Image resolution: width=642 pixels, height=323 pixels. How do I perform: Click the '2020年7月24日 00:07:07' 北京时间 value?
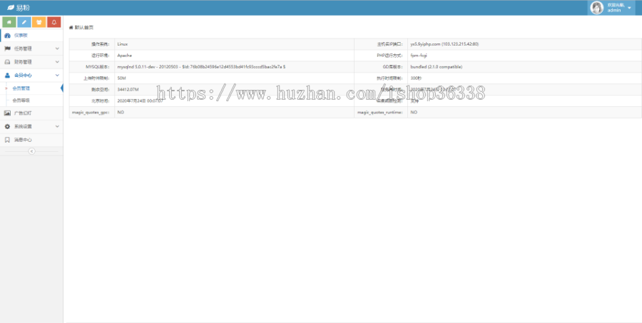(x=140, y=101)
